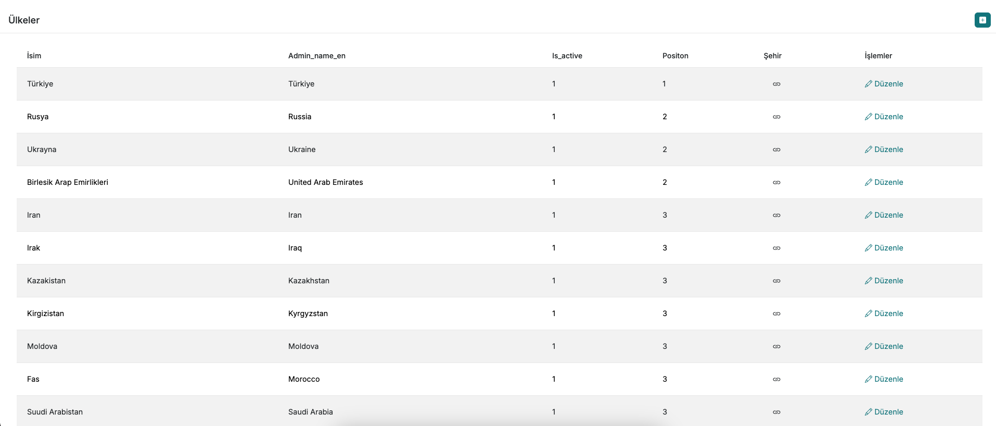Viewport: 996px width, 426px height.
Task: Open the city link icon for Iran
Action: pos(776,215)
